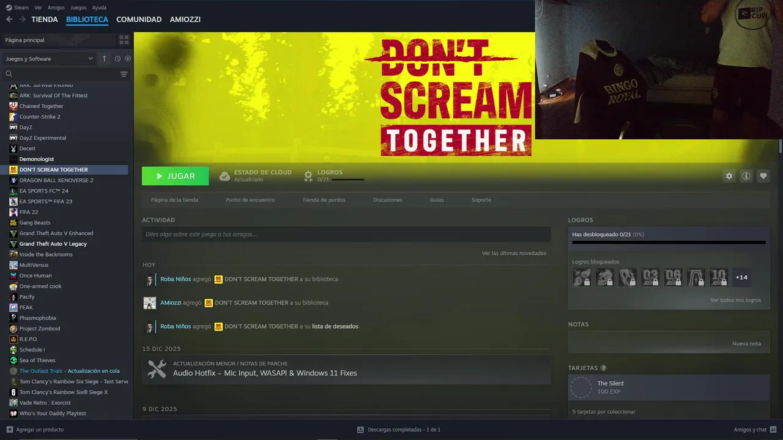Click the trading cards help question mark
Screen dimensions: 783x440
[x=603, y=368]
